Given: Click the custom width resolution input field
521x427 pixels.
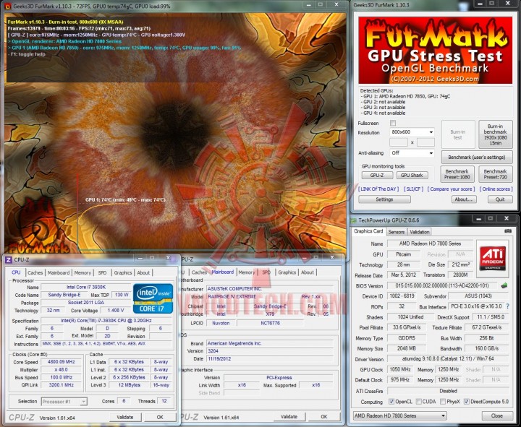Looking at the screenshot, I should pyautogui.click(x=399, y=142).
